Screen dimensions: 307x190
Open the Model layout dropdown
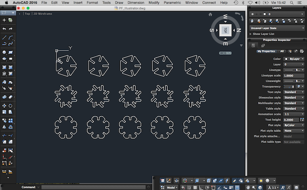point(172,188)
